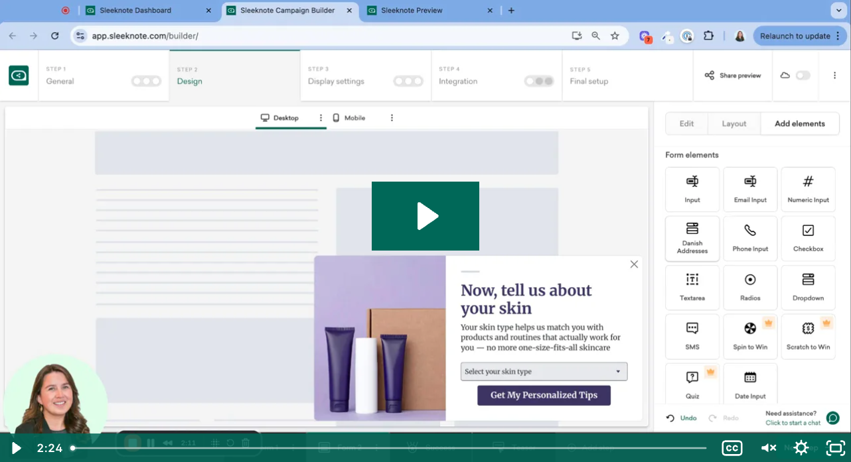
Task: Open the kebab menu next to Desktop preview
Action: point(321,117)
